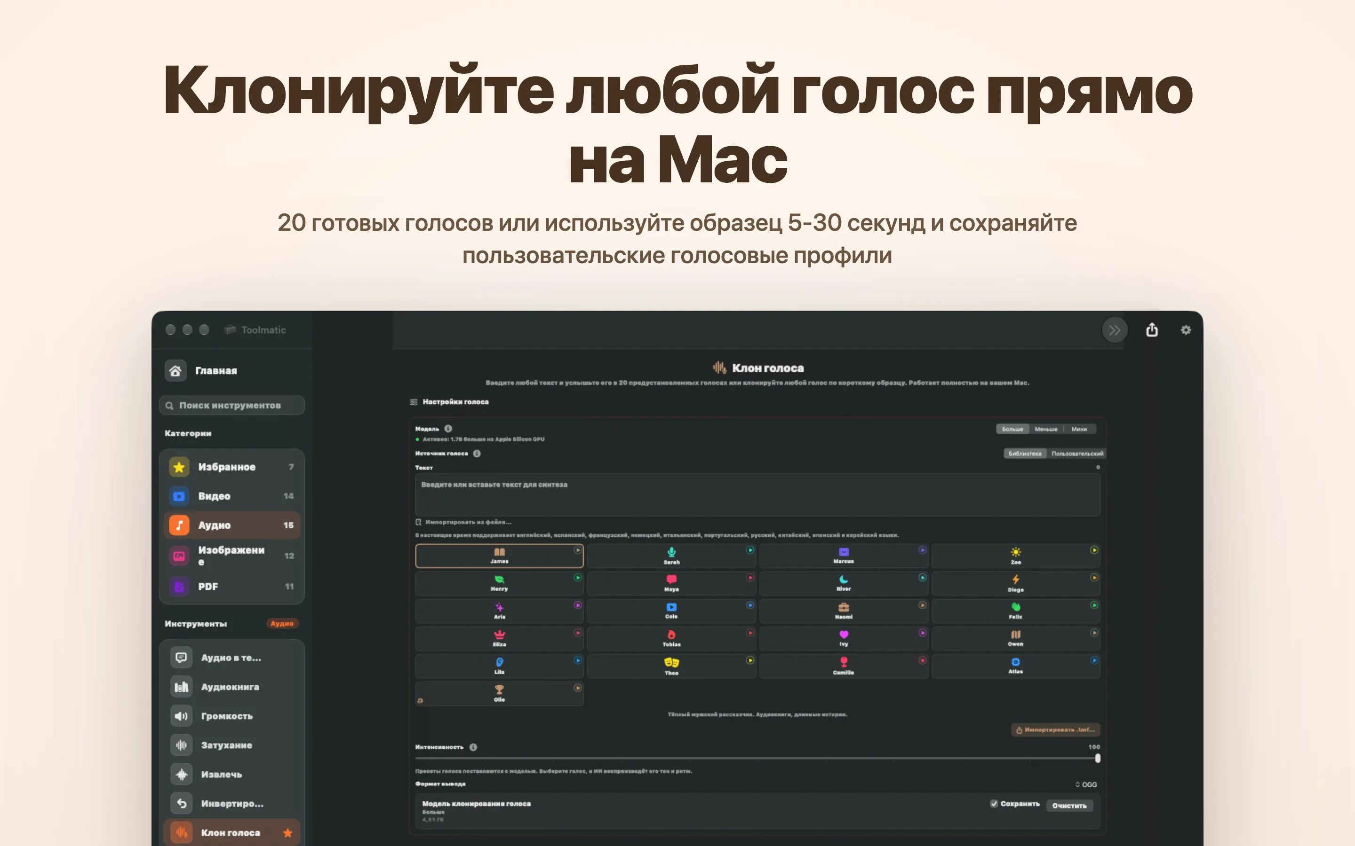Show info for Интенсивность
This screenshot has height=846, width=1355.
473,747
